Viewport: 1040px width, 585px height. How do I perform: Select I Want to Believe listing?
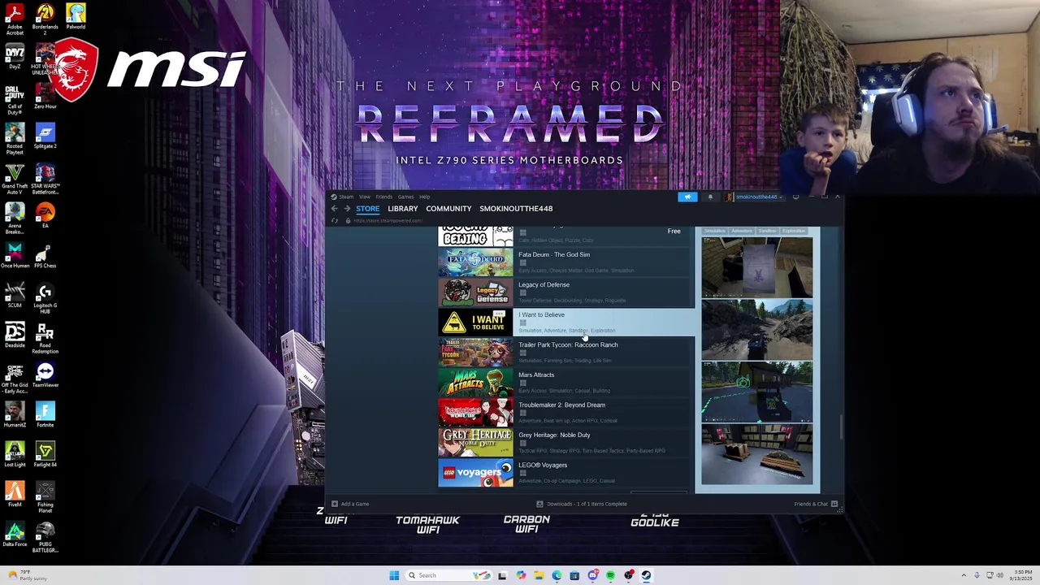(566, 323)
